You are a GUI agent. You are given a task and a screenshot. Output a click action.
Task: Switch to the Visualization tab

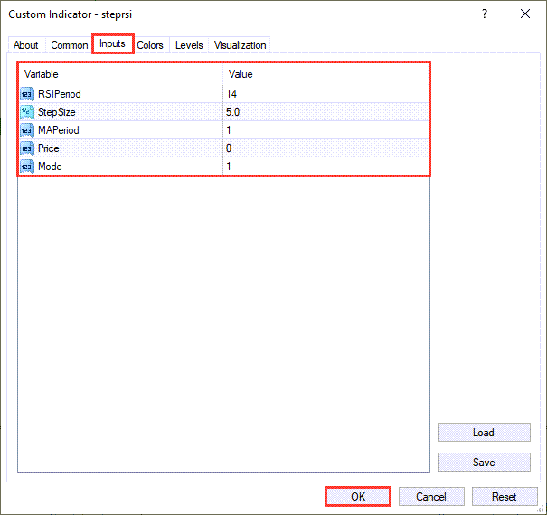click(240, 45)
